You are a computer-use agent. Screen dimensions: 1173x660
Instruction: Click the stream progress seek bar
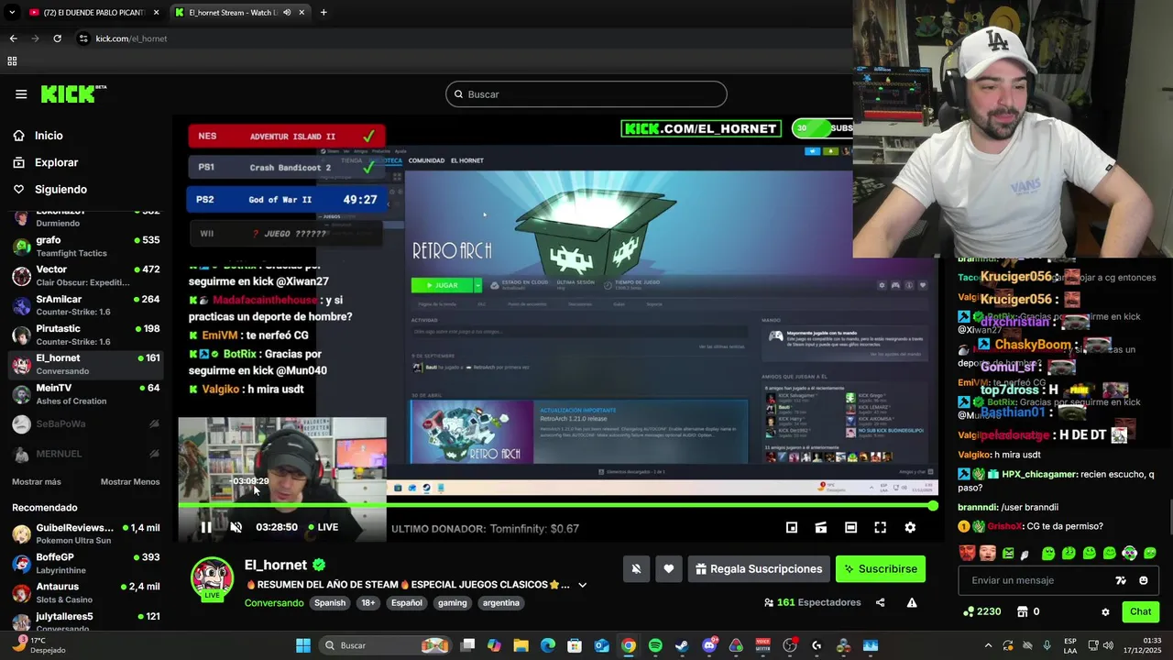point(557,505)
